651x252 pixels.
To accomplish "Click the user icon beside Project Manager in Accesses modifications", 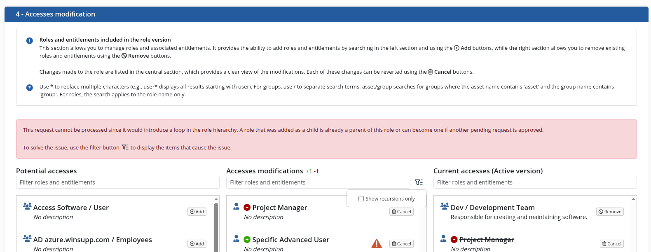I will [x=237, y=206].
